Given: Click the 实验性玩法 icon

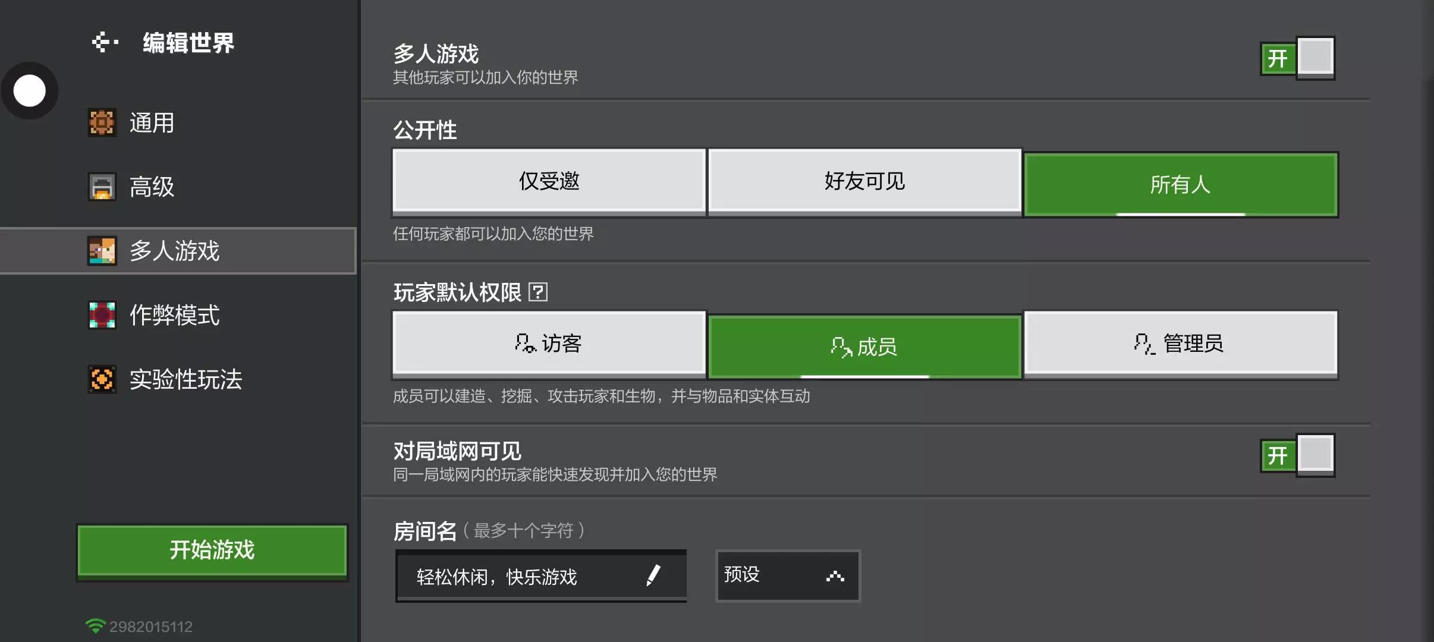Looking at the screenshot, I should click(102, 379).
